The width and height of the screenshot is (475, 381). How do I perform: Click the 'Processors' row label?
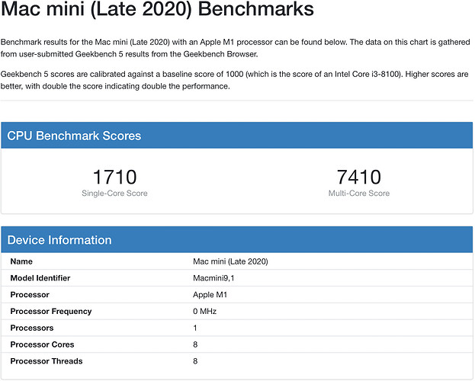(x=32, y=328)
